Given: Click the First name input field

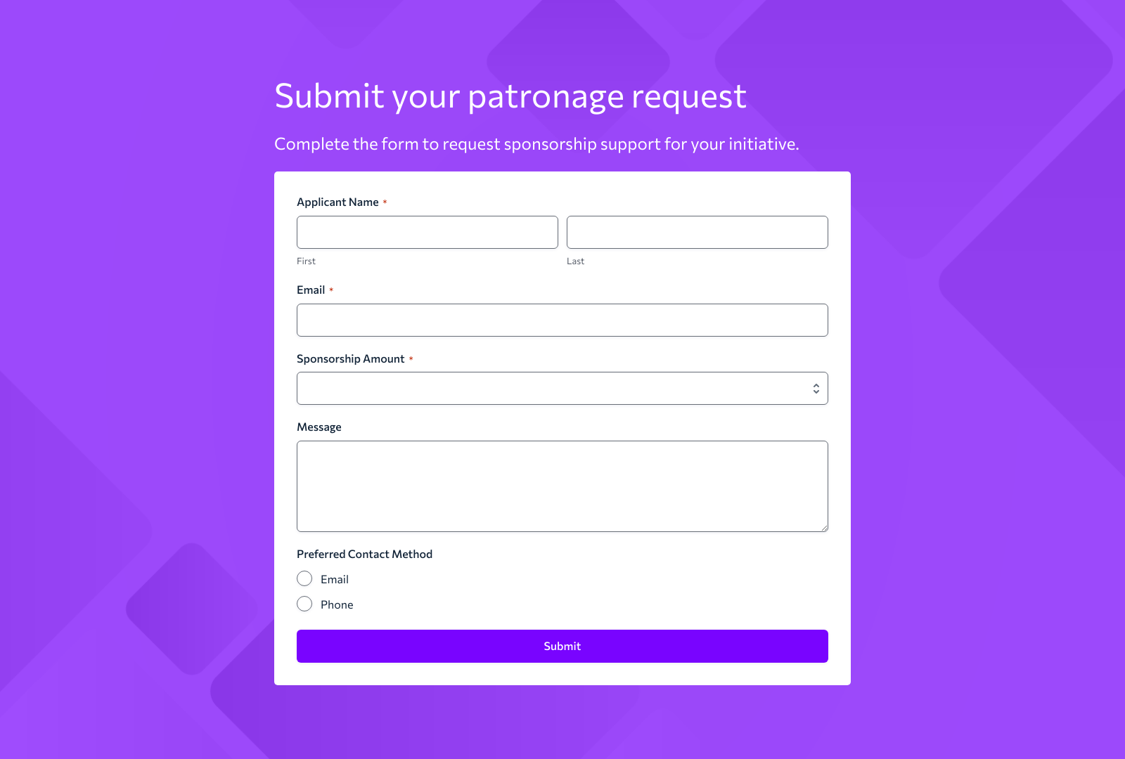Looking at the screenshot, I should (427, 232).
